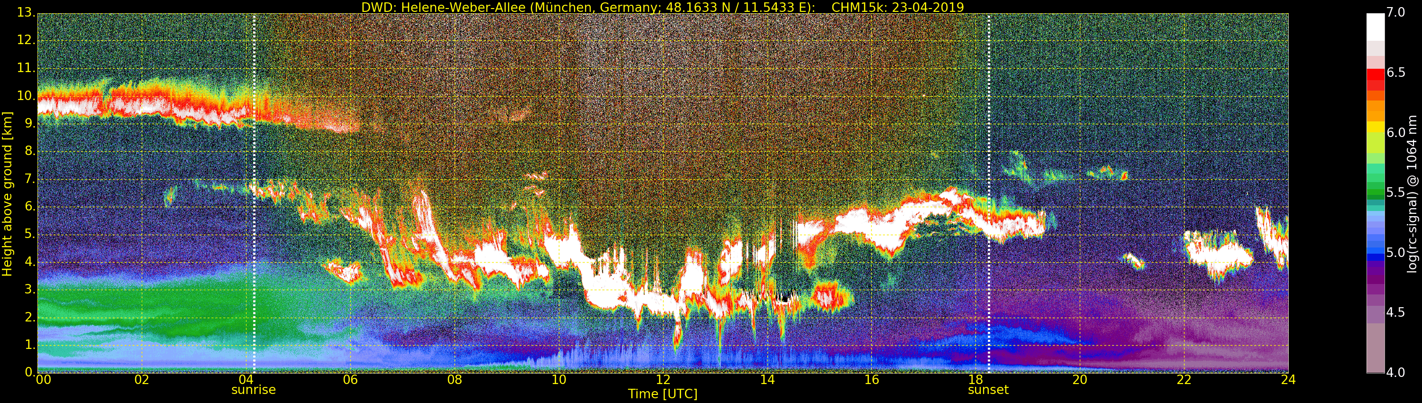The image size is (1422, 403).
Task: Click the time axis tick label 20
Action: (x=1080, y=380)
